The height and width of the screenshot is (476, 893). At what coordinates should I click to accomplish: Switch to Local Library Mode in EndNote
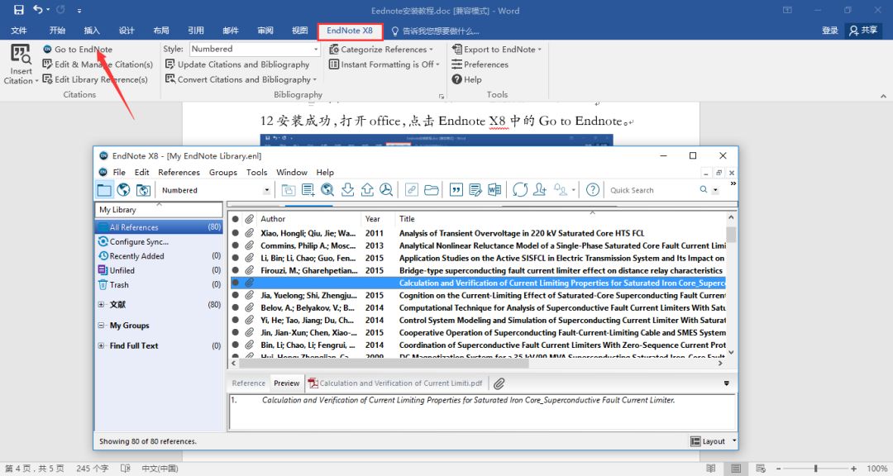[x=104, y=189]
